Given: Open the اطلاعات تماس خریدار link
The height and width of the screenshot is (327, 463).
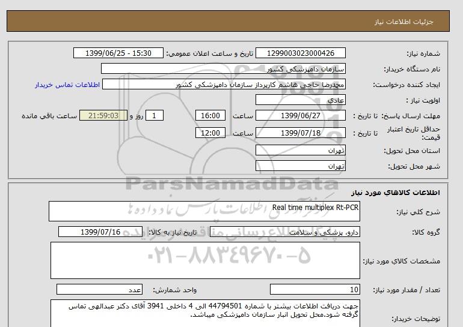Looking at the screenshot, I should [x=67, y=85].
